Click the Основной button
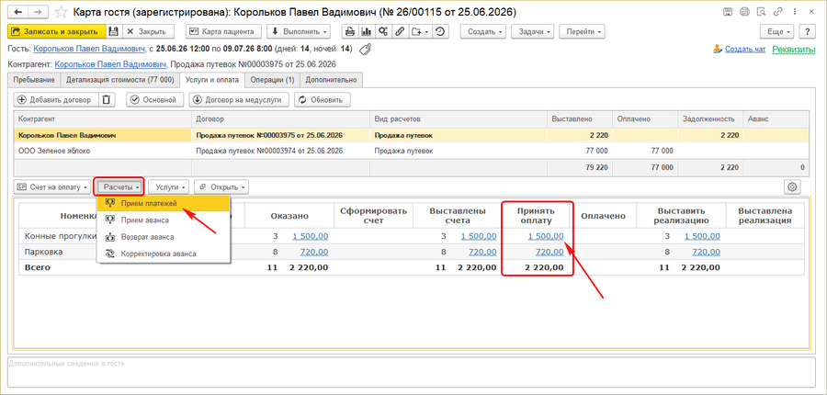Image resolution: width=827 pixels, height=395 pixels. 154,99
